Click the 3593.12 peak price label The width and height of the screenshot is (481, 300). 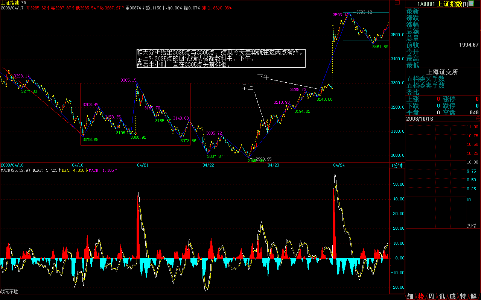point(364,12)
